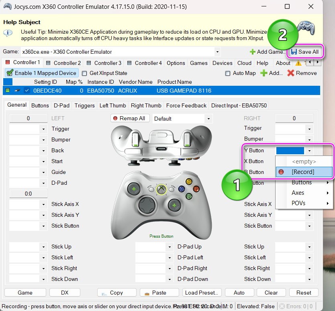Select the red [Record] menu entry
This screenshot has width=335, height=311.
[x=304, y=172]
